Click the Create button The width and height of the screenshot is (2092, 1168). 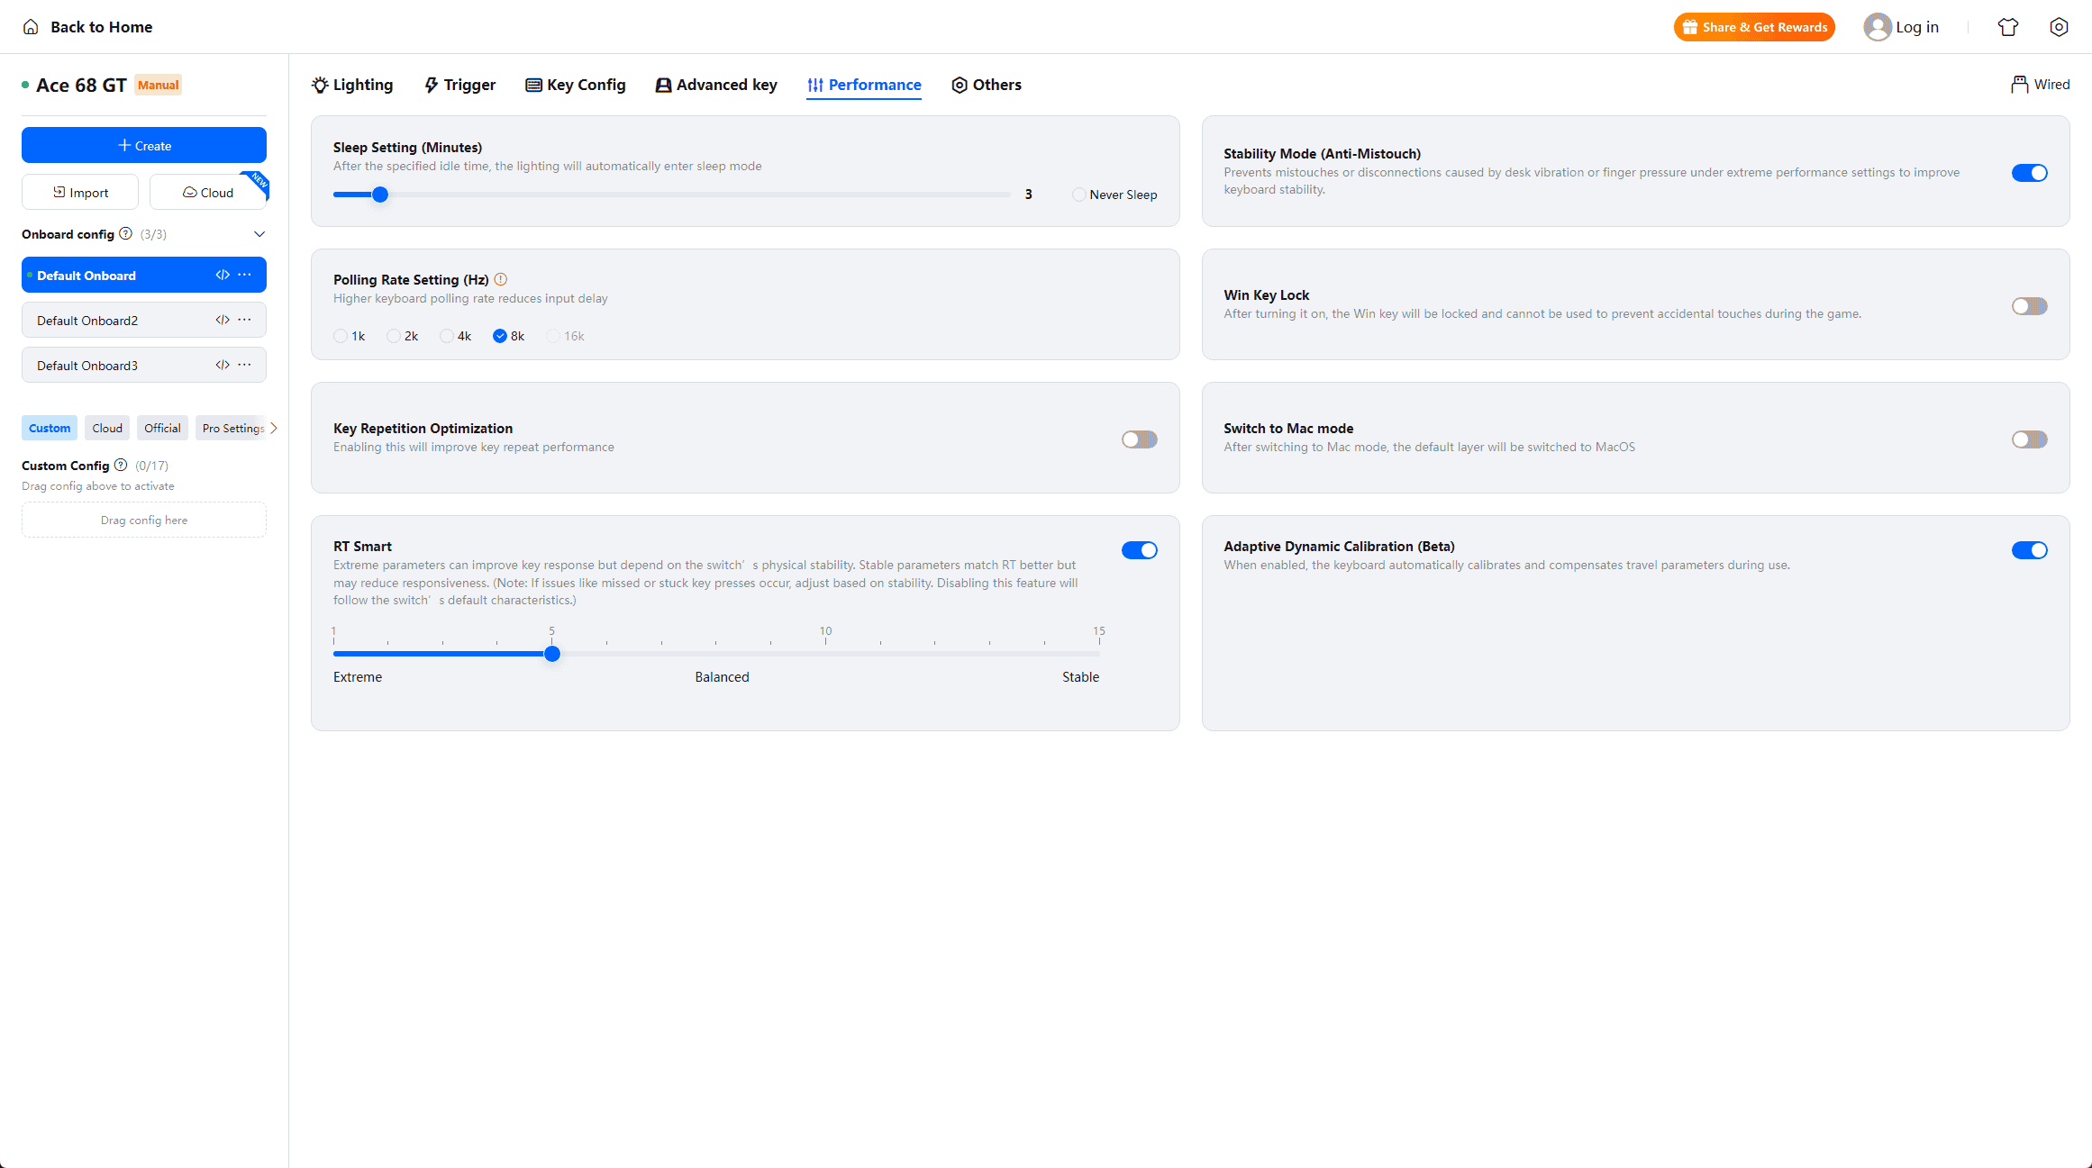pos(144,145)
